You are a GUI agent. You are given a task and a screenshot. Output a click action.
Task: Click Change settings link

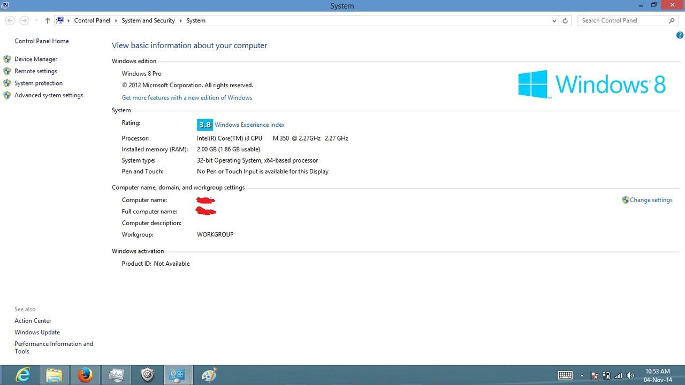point(651,200)
